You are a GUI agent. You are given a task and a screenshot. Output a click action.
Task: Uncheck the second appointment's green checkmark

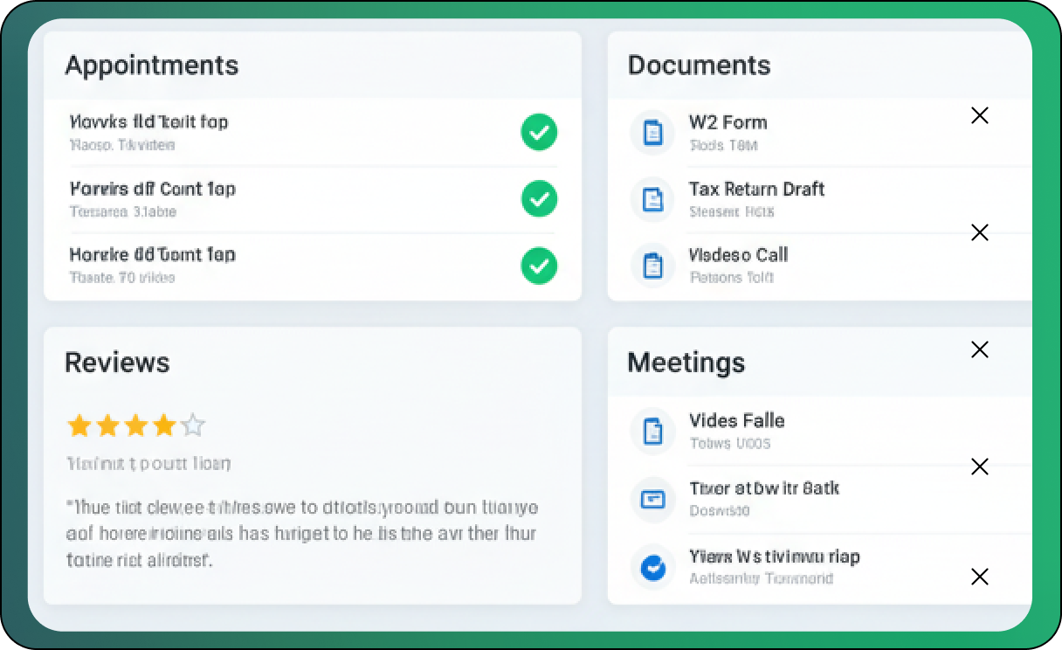click(539, 199)
